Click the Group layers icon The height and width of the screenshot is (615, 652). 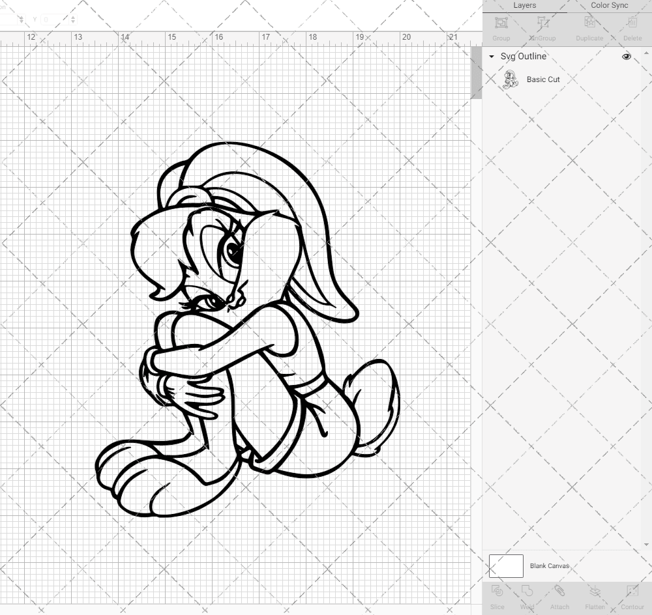(501, 23)
